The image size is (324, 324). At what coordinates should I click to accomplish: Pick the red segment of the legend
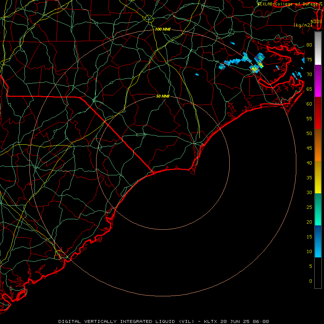coord(318,113)
